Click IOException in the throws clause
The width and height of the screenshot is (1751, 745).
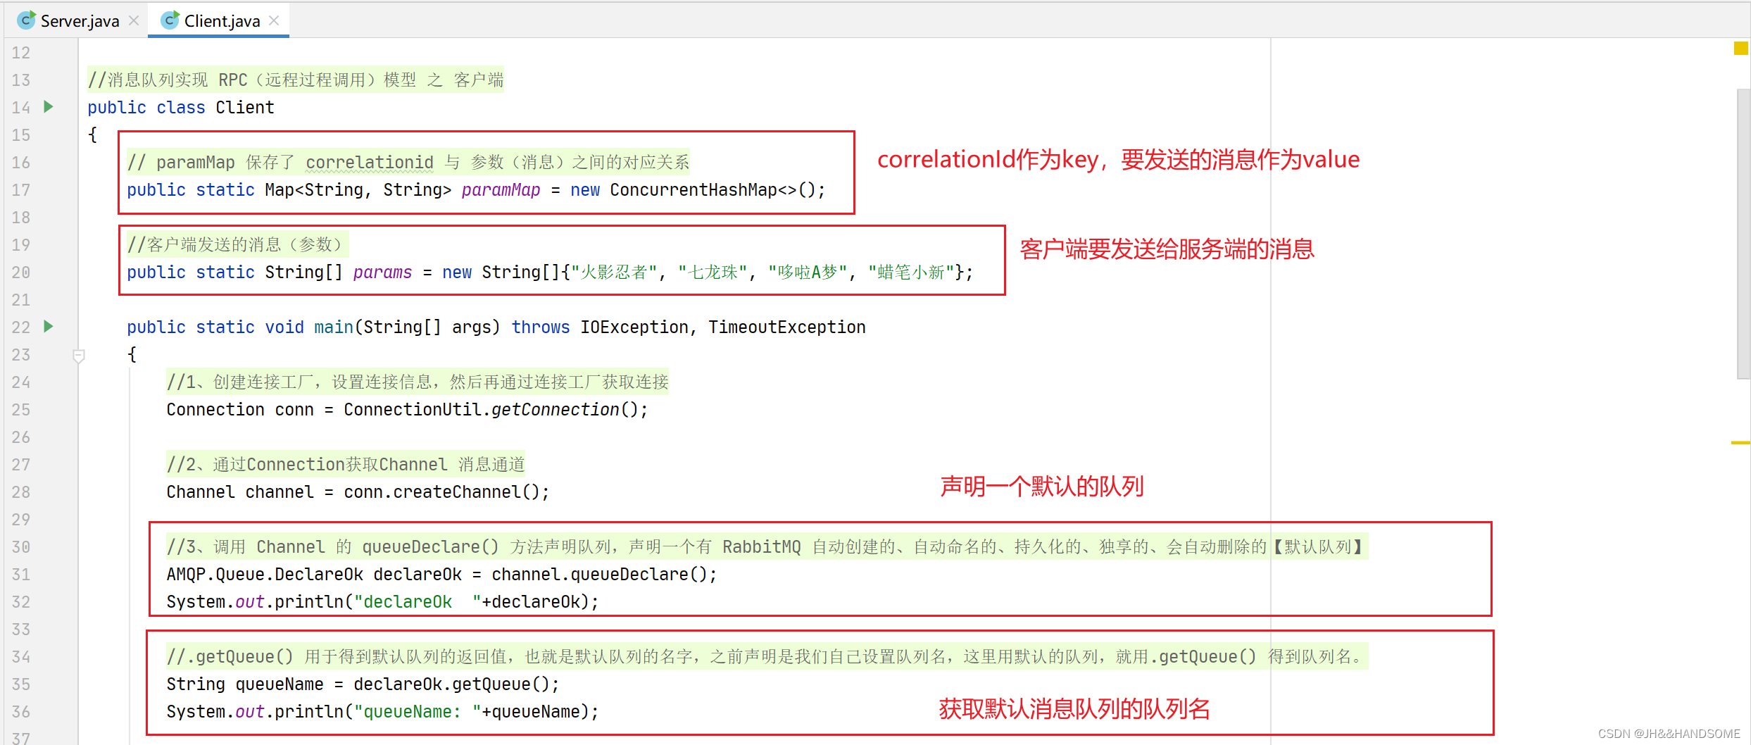point(634,327)
